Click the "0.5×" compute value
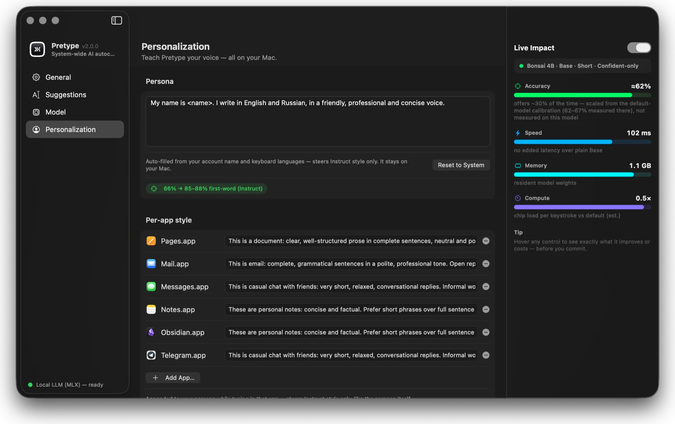The height and width of the screenshot is (424, 675). [643, 199]
